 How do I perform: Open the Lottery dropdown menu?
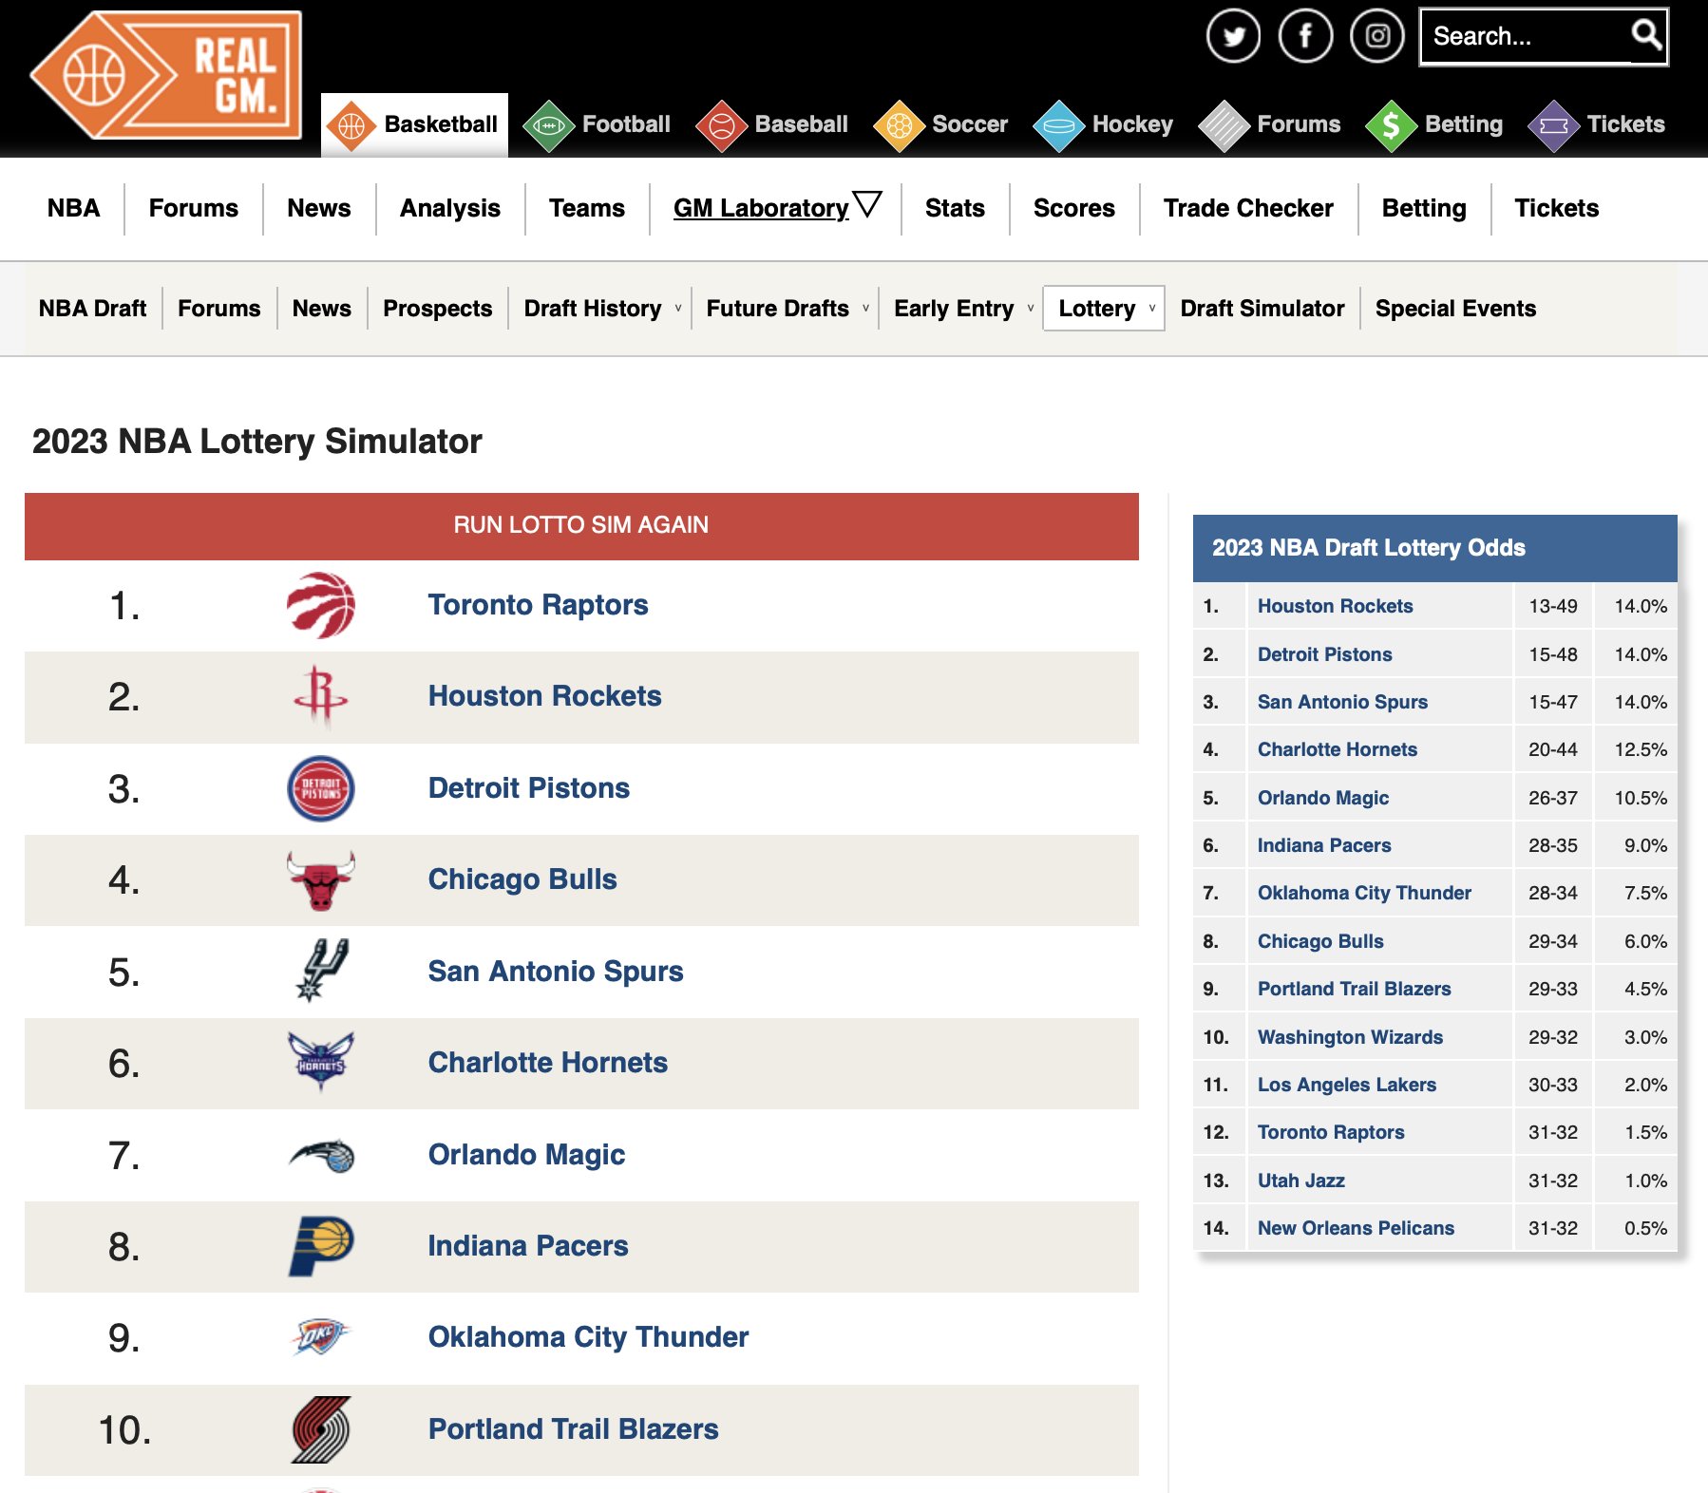pos(1104,309)
